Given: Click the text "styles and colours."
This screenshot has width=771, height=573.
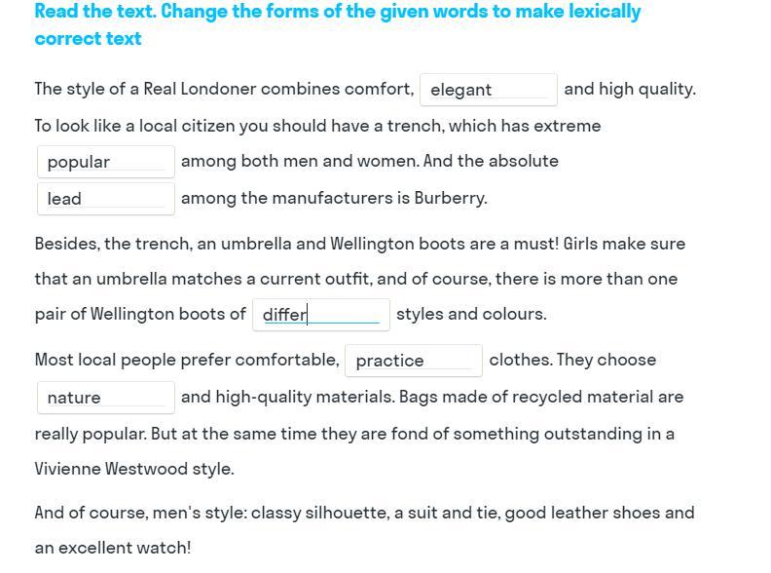Looking at the screenshot, I should click(x=471, y=314).
